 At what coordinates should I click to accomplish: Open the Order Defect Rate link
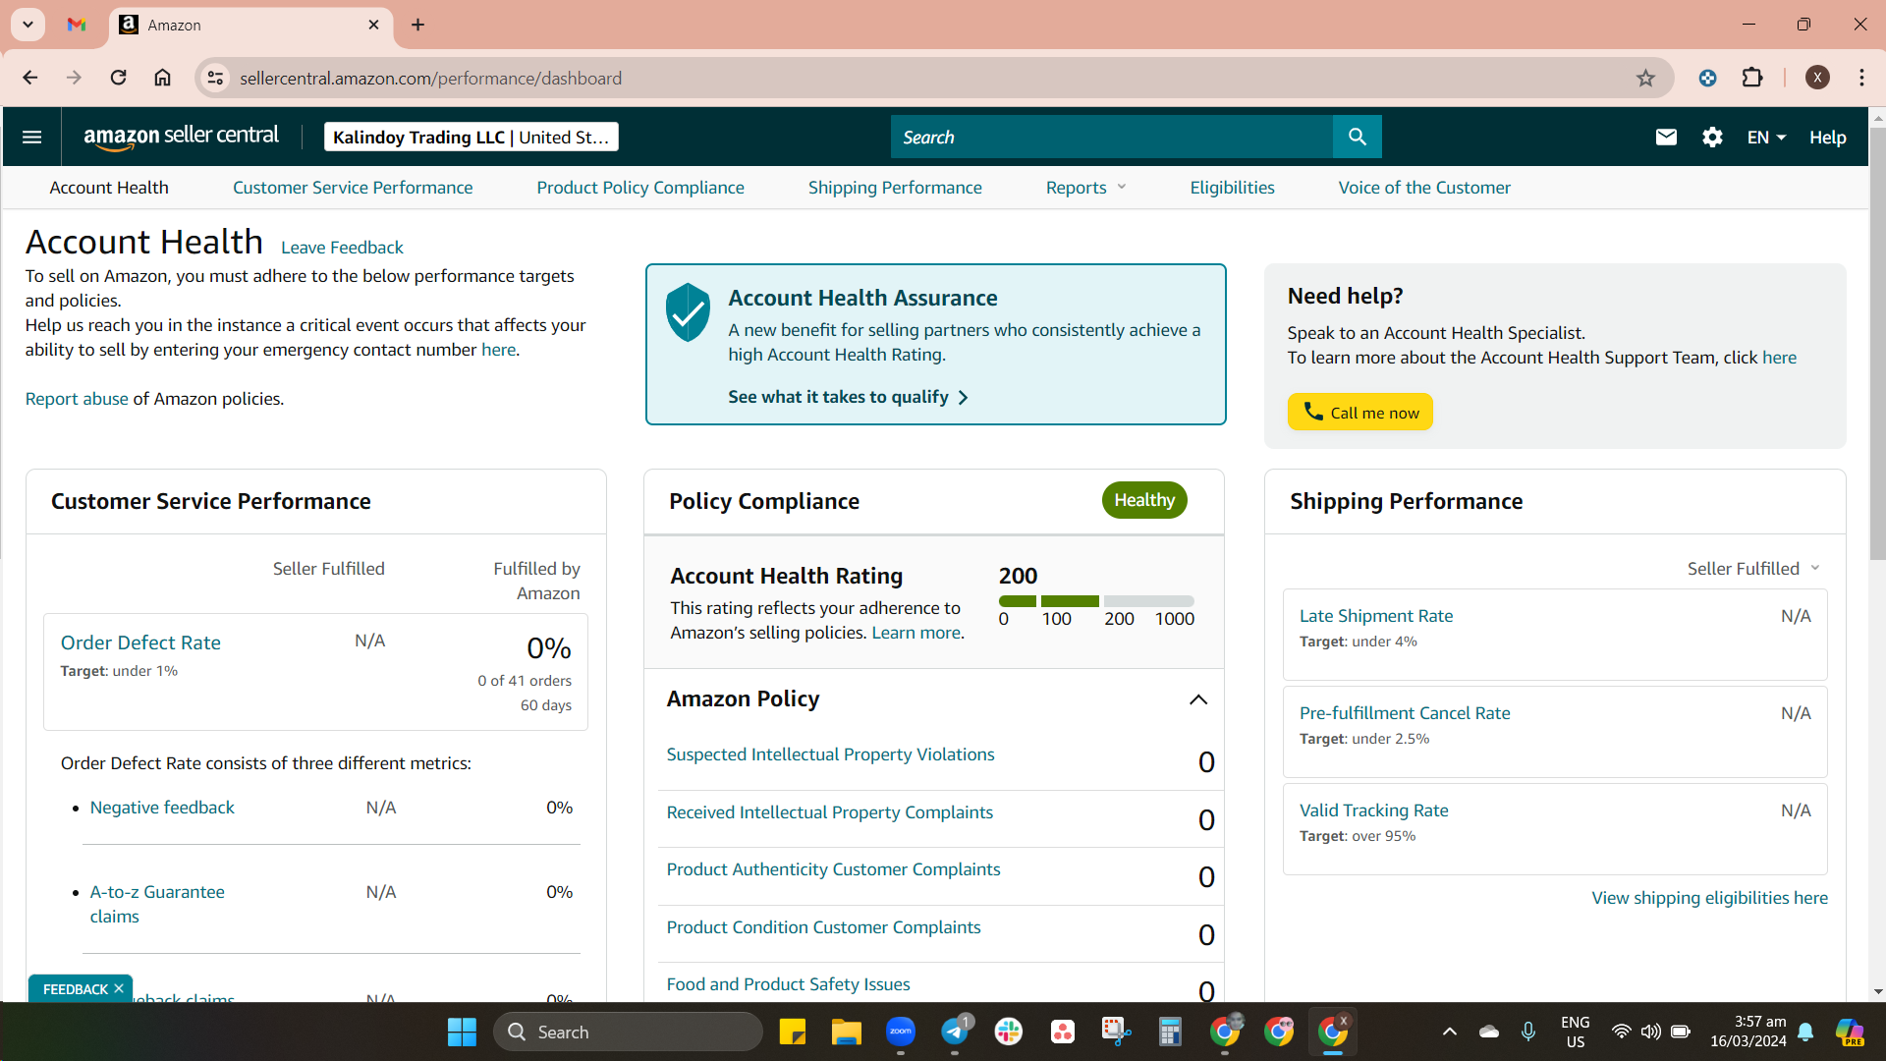(x=140, y=642)
